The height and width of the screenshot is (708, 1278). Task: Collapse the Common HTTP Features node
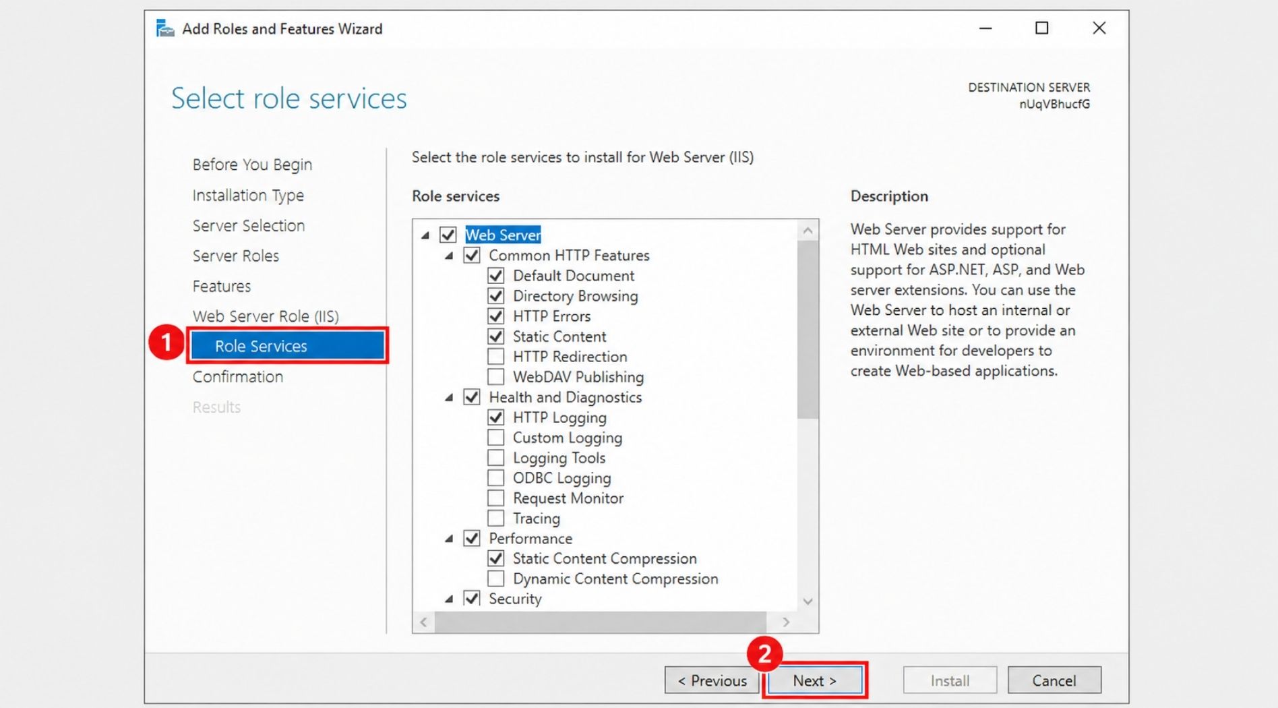pos(449,256)
